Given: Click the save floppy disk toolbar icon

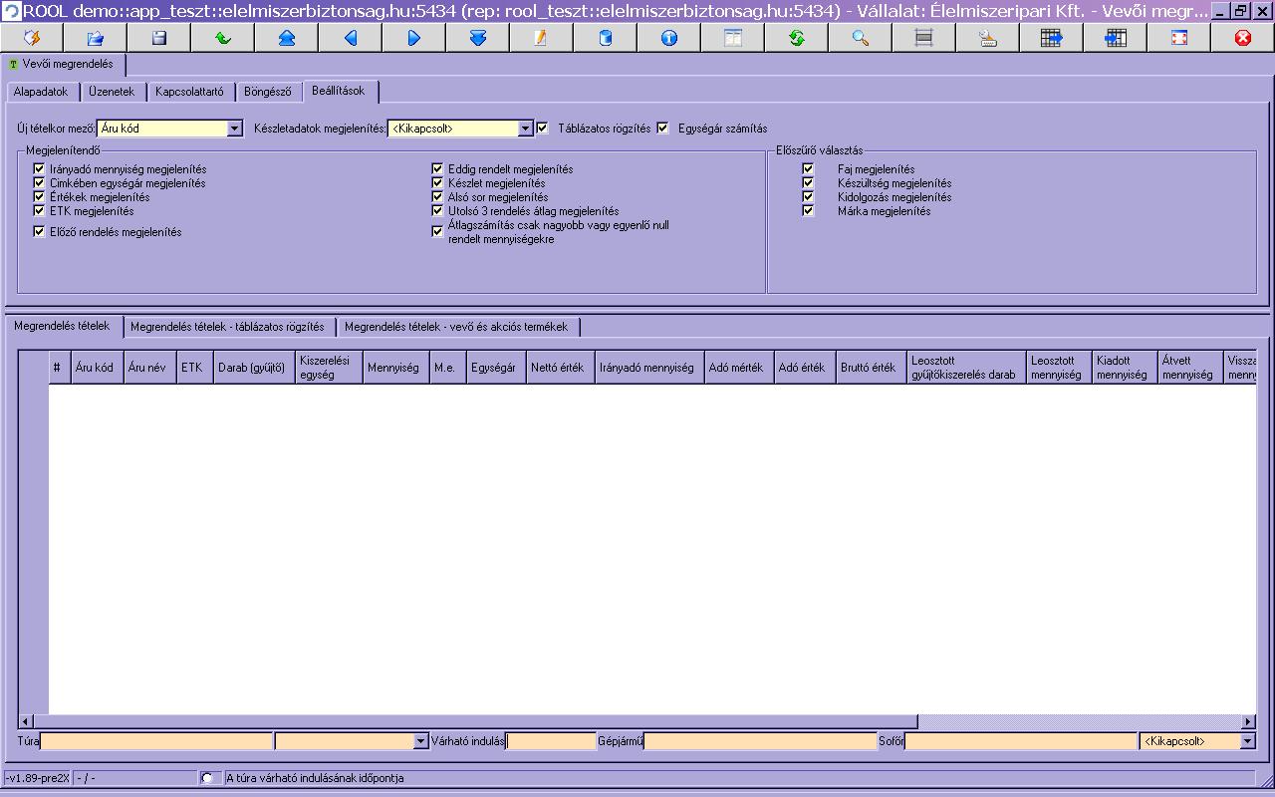Looking at the screenshot, I should (x=159, y=38).
